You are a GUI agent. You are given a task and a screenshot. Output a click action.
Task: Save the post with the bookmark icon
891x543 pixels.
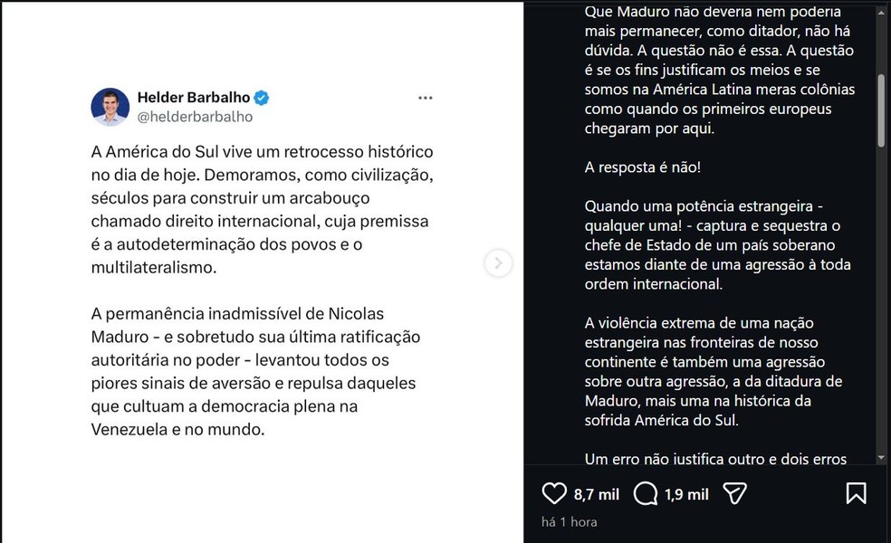point(856,493)
